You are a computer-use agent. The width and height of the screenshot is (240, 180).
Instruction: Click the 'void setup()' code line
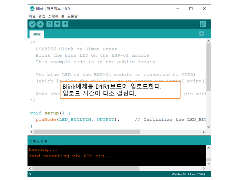50,113
